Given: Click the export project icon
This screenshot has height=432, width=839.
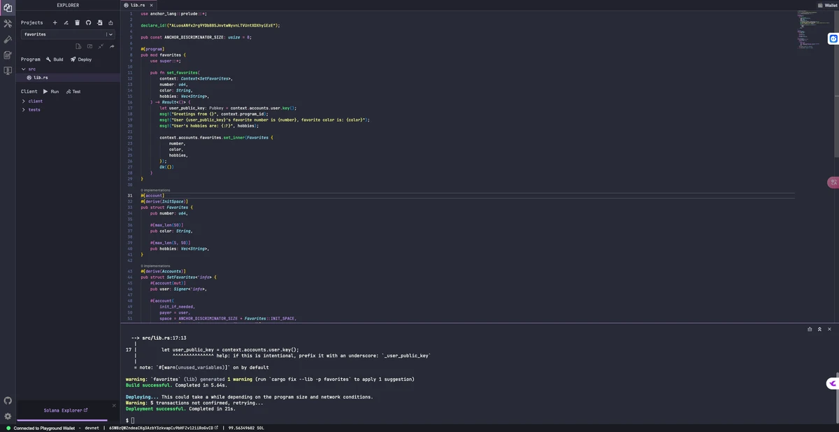Looking at the screenshot, I should (110, 22).
